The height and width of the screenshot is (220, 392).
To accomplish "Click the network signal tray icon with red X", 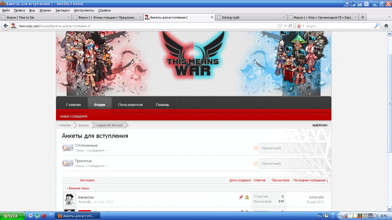I will 345,216.
